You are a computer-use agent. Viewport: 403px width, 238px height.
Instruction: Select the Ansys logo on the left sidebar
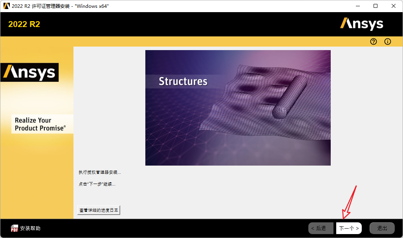[x=29, y=72]
